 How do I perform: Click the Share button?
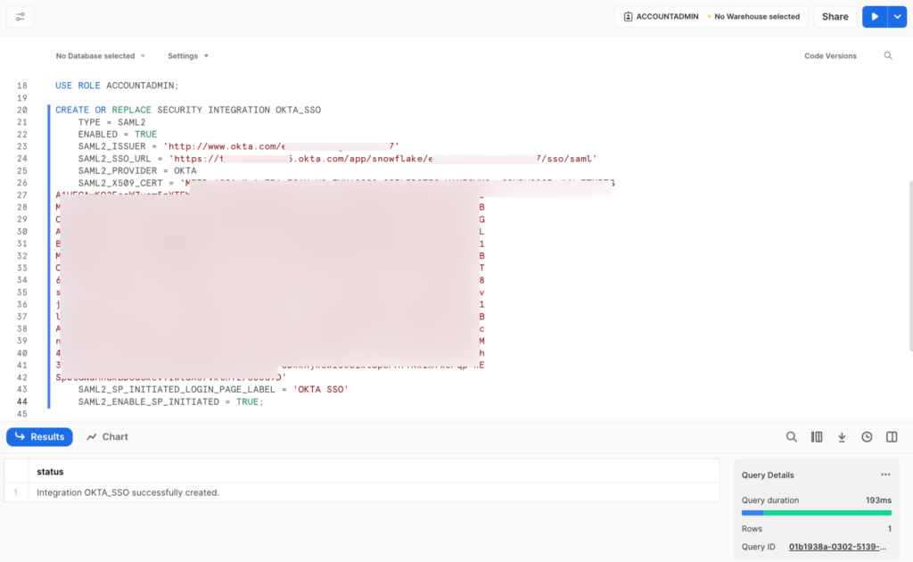coord(835,16)
